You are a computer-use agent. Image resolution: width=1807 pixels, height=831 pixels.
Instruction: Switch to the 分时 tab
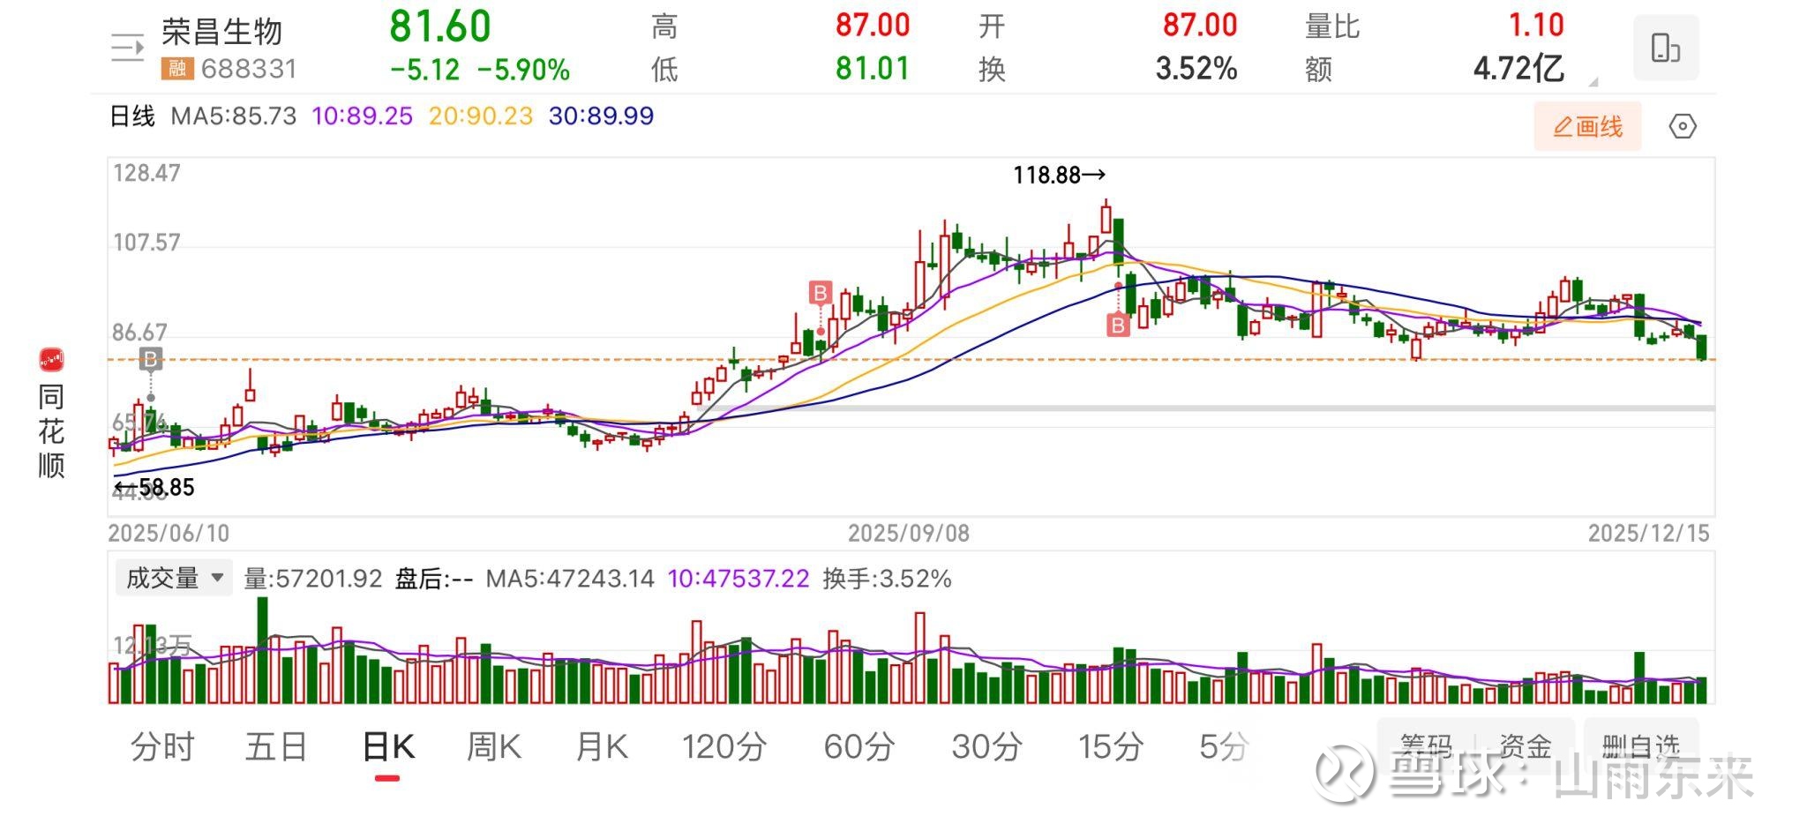pos(162,748)
